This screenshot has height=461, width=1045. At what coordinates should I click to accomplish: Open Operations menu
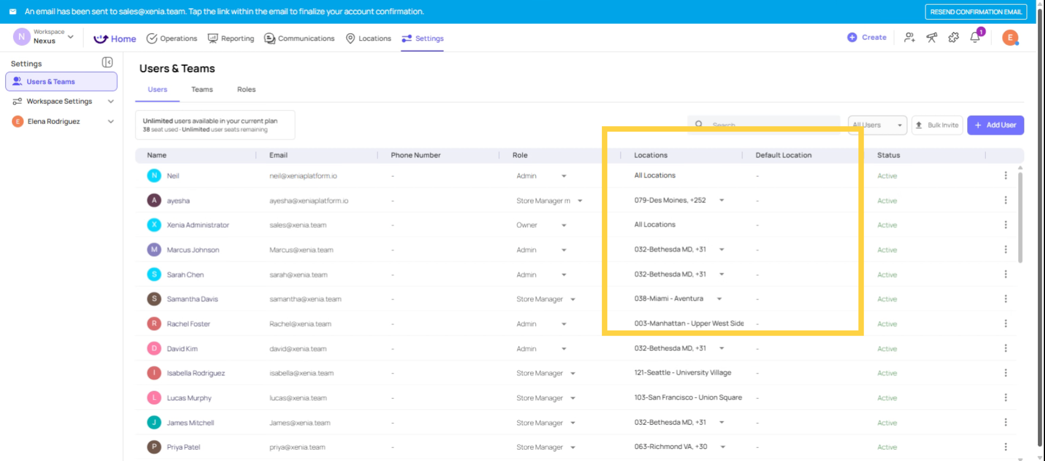[172, 38]
